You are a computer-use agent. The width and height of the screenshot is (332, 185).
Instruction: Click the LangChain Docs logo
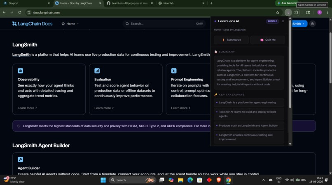click(x=32, y=24)
